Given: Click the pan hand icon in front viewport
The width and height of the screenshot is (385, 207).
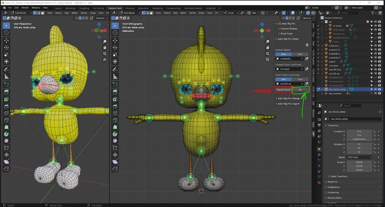Looking at the screenshot, I should (267, 47).
